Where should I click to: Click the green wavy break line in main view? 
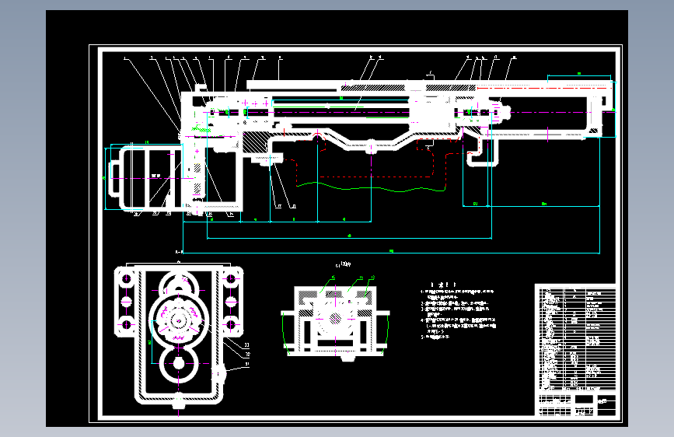click(x=372, y=187)
